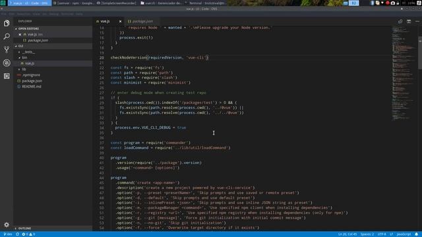Click the editor vertical scrollbar thumb

click(420, 54)
